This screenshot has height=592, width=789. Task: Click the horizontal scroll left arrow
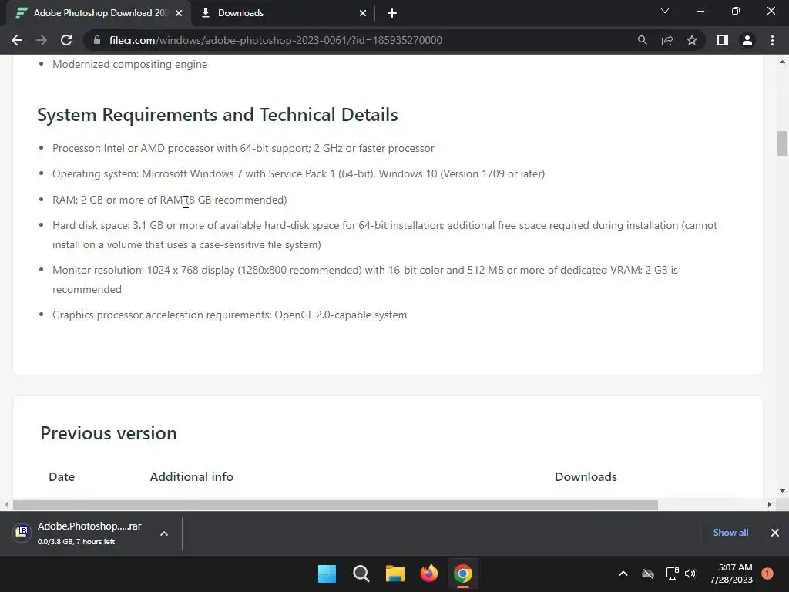pyautogui.click(x=6, y=504)
